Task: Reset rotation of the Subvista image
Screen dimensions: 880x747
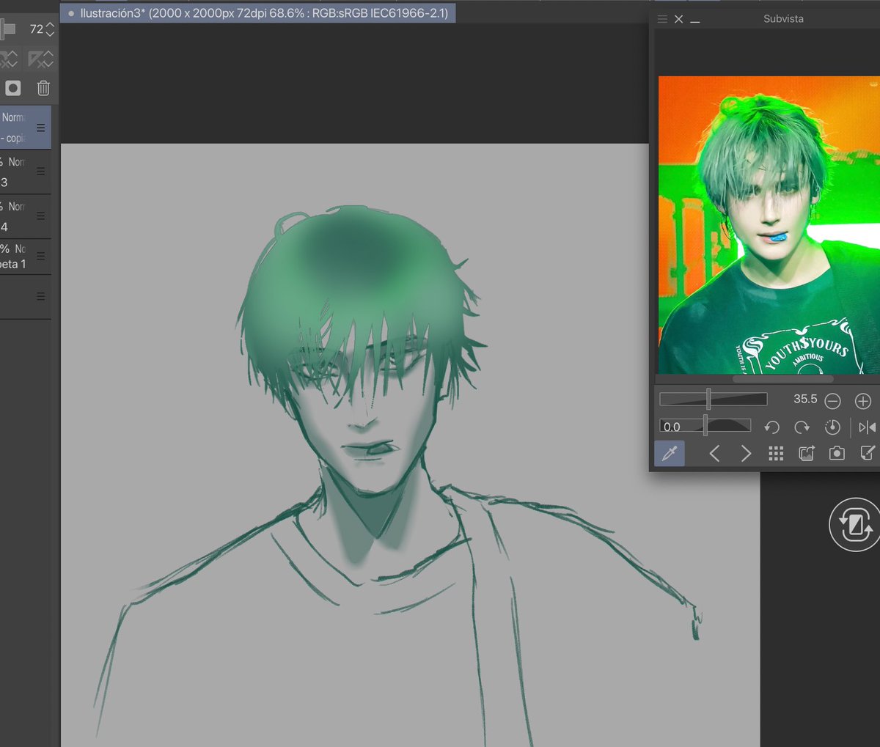Action: click(832, 427)
